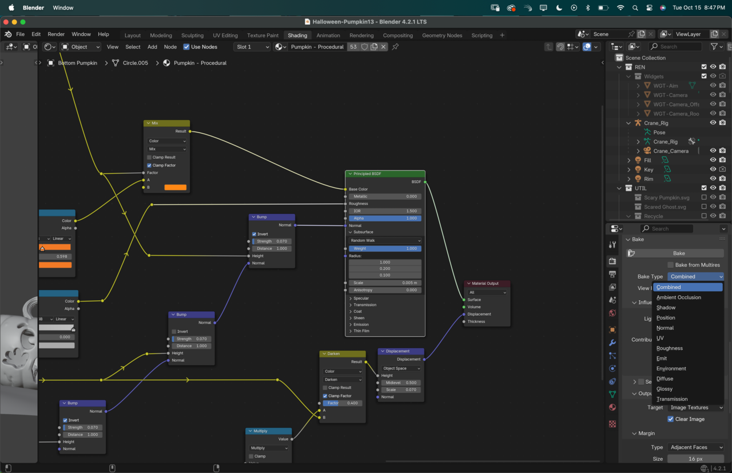The height and width of the screenshot is (473, 732).
Task: Open the Render menu
Action: (x=56, y=34)
